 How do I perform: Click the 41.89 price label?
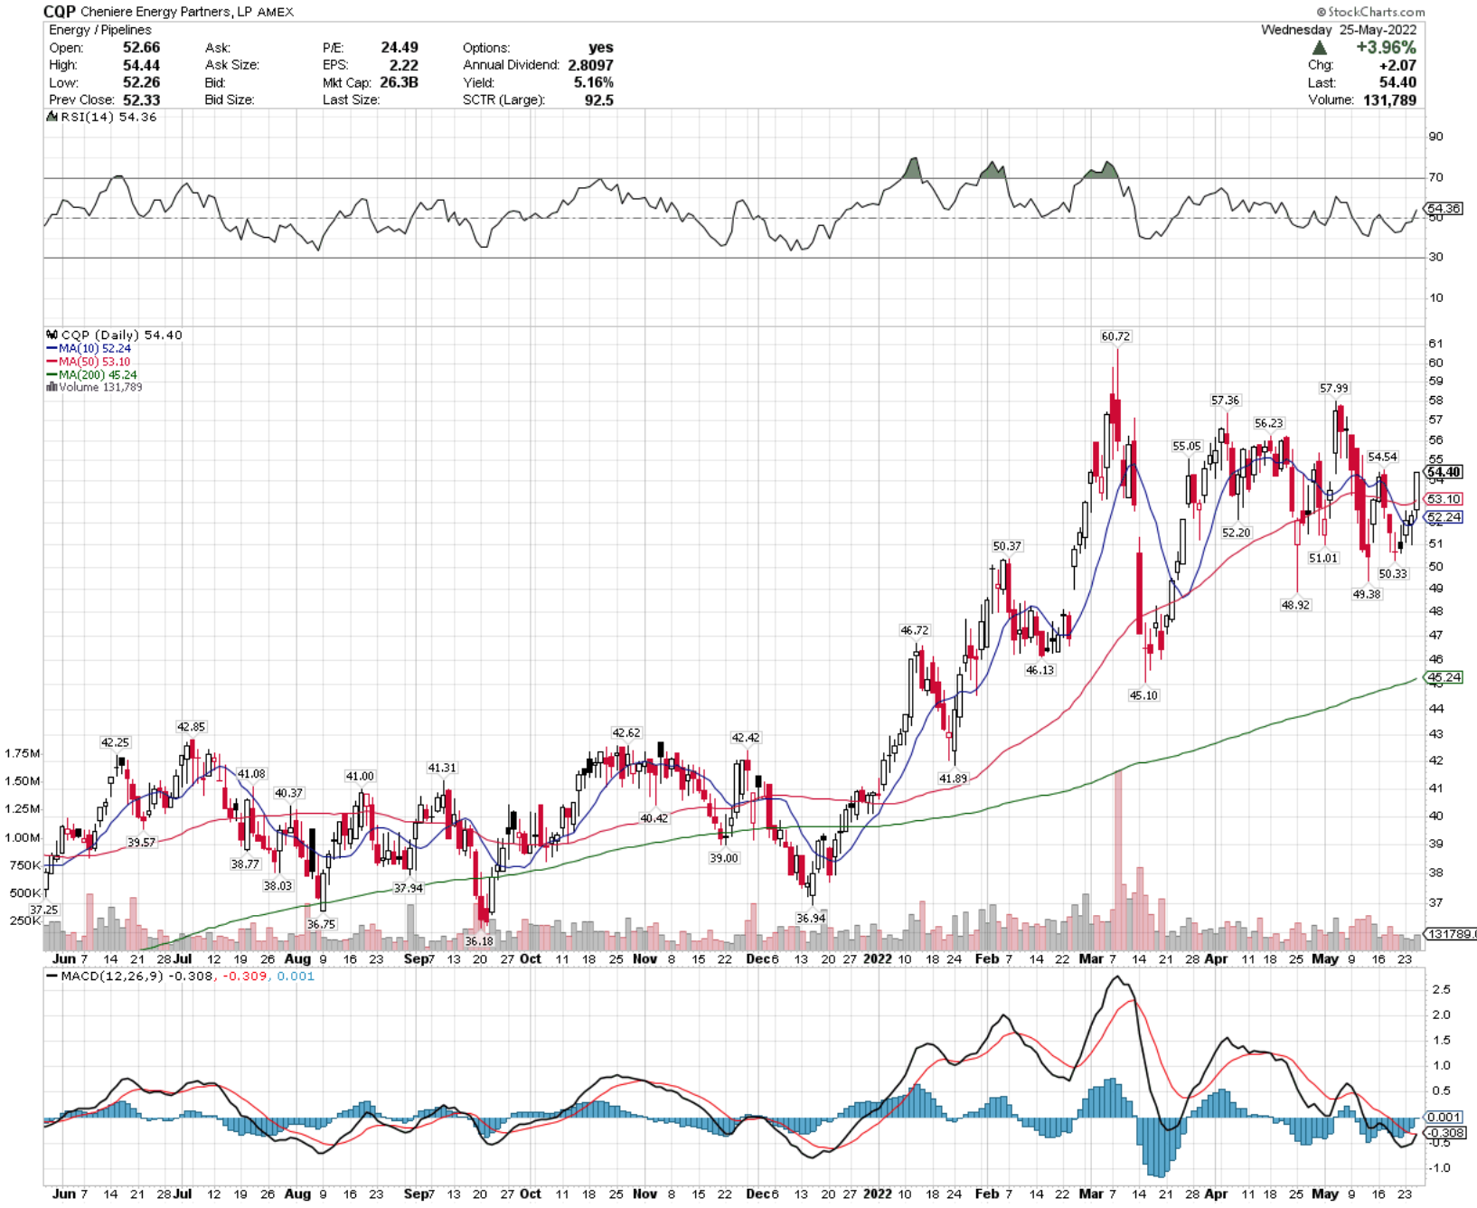pyautogui.click(x=953, y=778)
